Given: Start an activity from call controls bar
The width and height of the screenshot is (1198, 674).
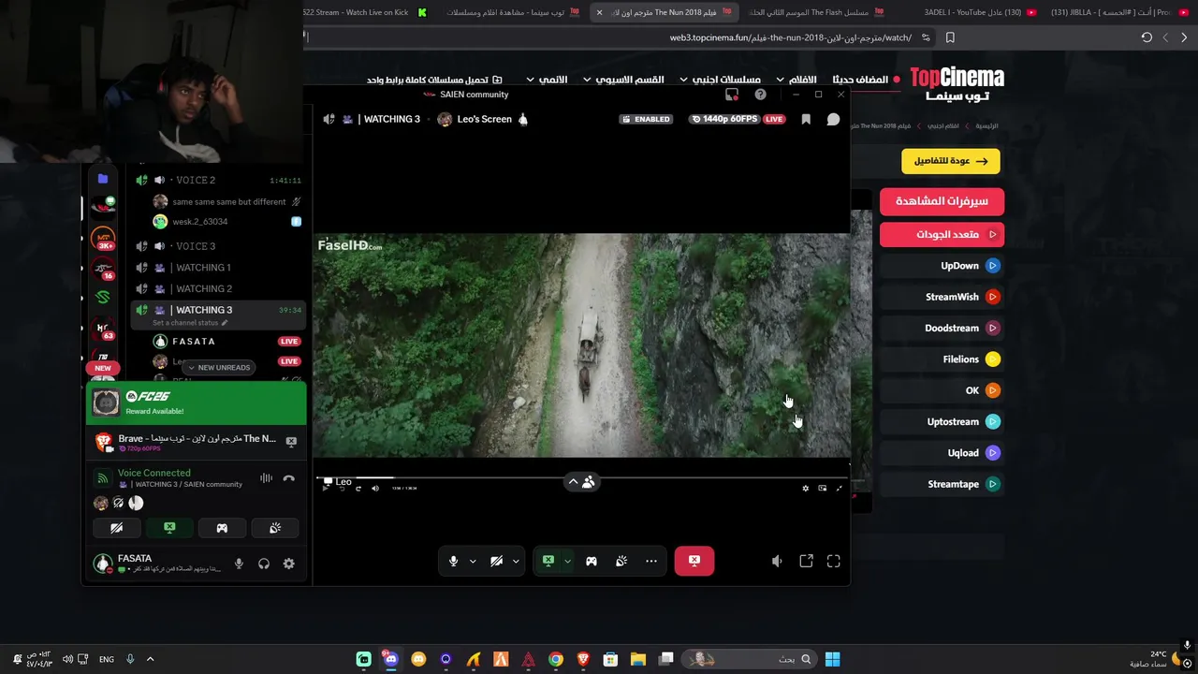Looking at the screenshot, I should [592, 561].
